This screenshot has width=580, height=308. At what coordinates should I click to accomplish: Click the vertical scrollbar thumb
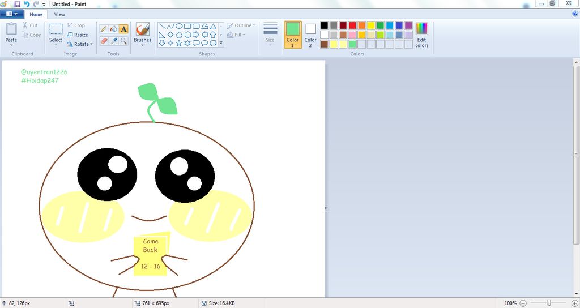pos(576,155)
